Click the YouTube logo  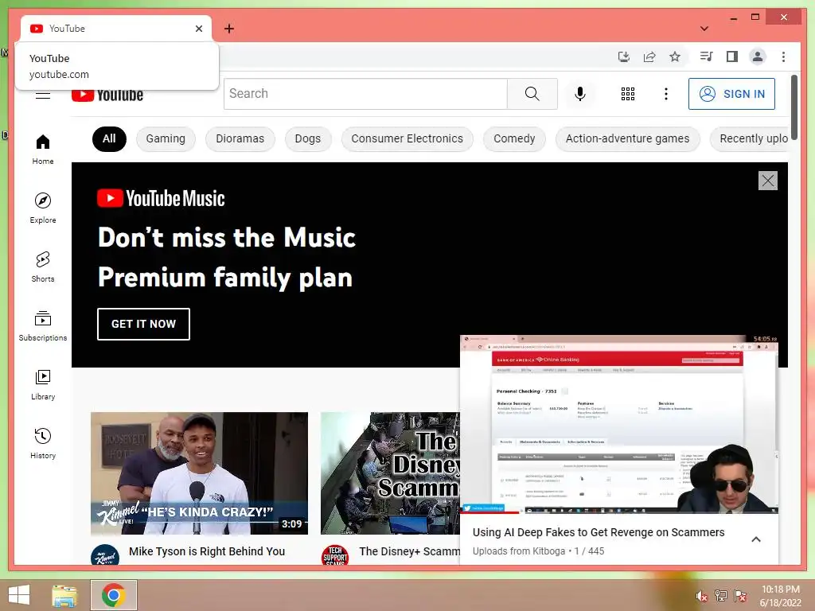point(107,95)
